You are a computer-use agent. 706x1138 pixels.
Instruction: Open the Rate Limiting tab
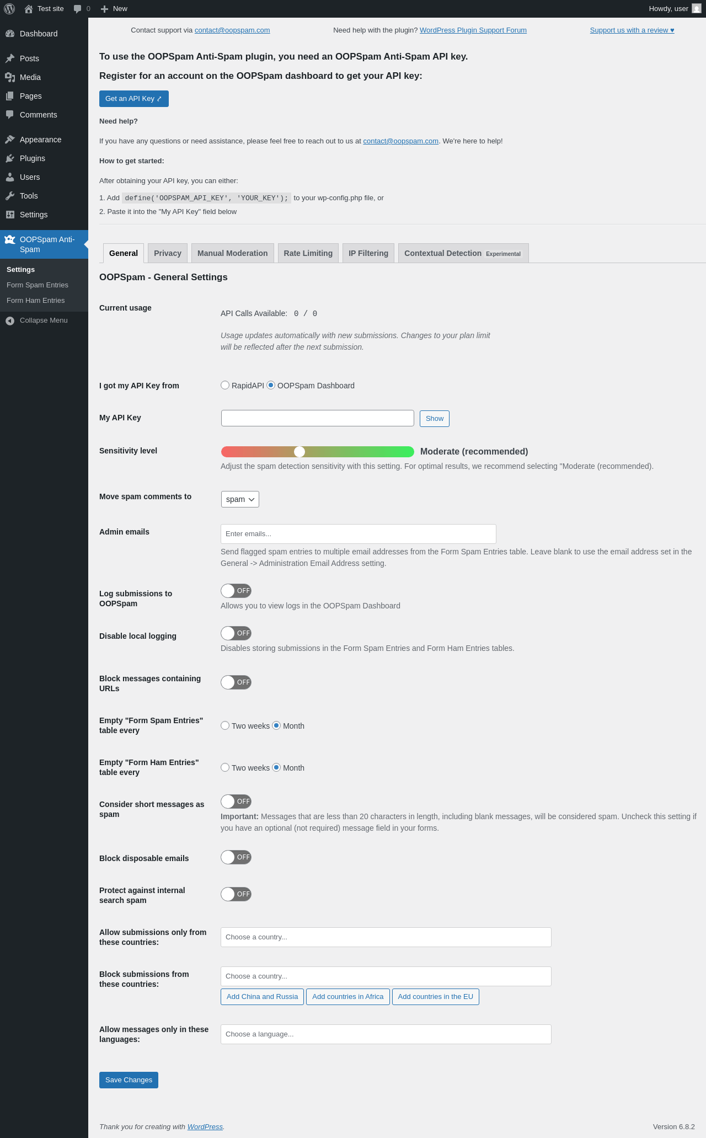point(308,253)
